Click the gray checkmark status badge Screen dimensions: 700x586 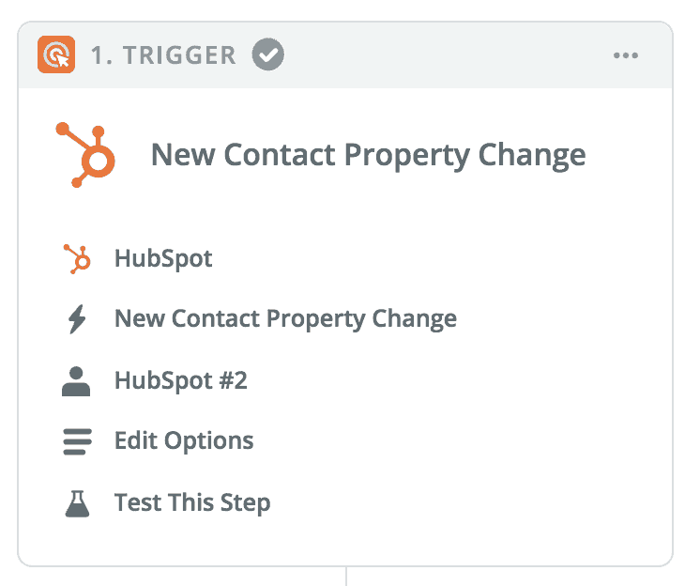click(x=267, y=54)
